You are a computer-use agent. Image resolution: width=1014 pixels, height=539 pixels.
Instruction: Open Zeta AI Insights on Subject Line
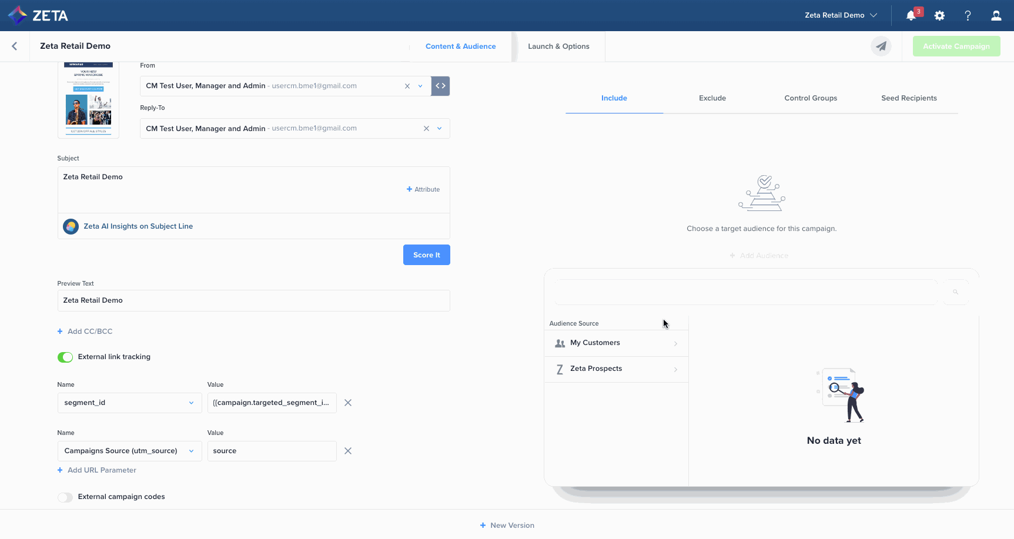[x=138, y=226]
